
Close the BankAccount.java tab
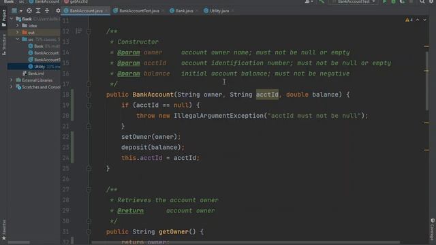pyautogui.click(x=106, y=11)
